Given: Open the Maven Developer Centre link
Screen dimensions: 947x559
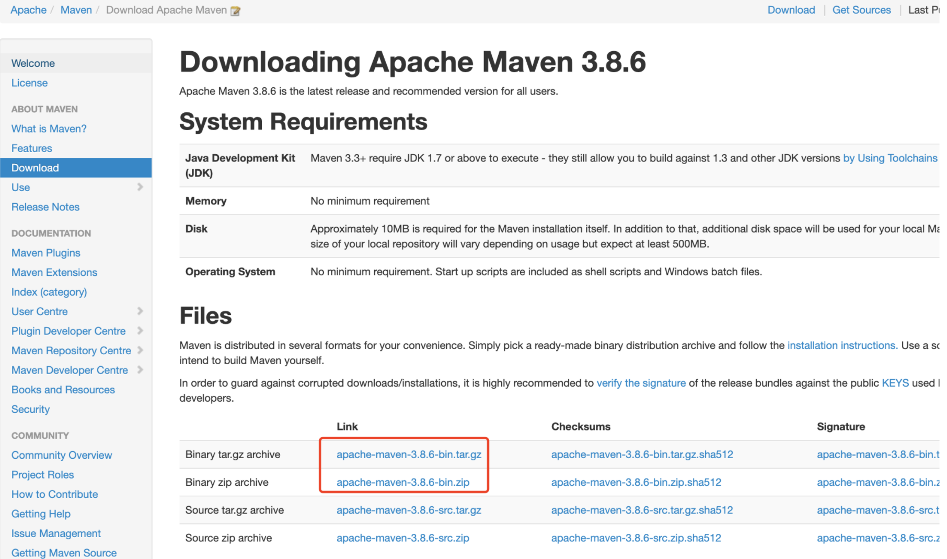Looking at the screenshot, I should tap(70, 370).
